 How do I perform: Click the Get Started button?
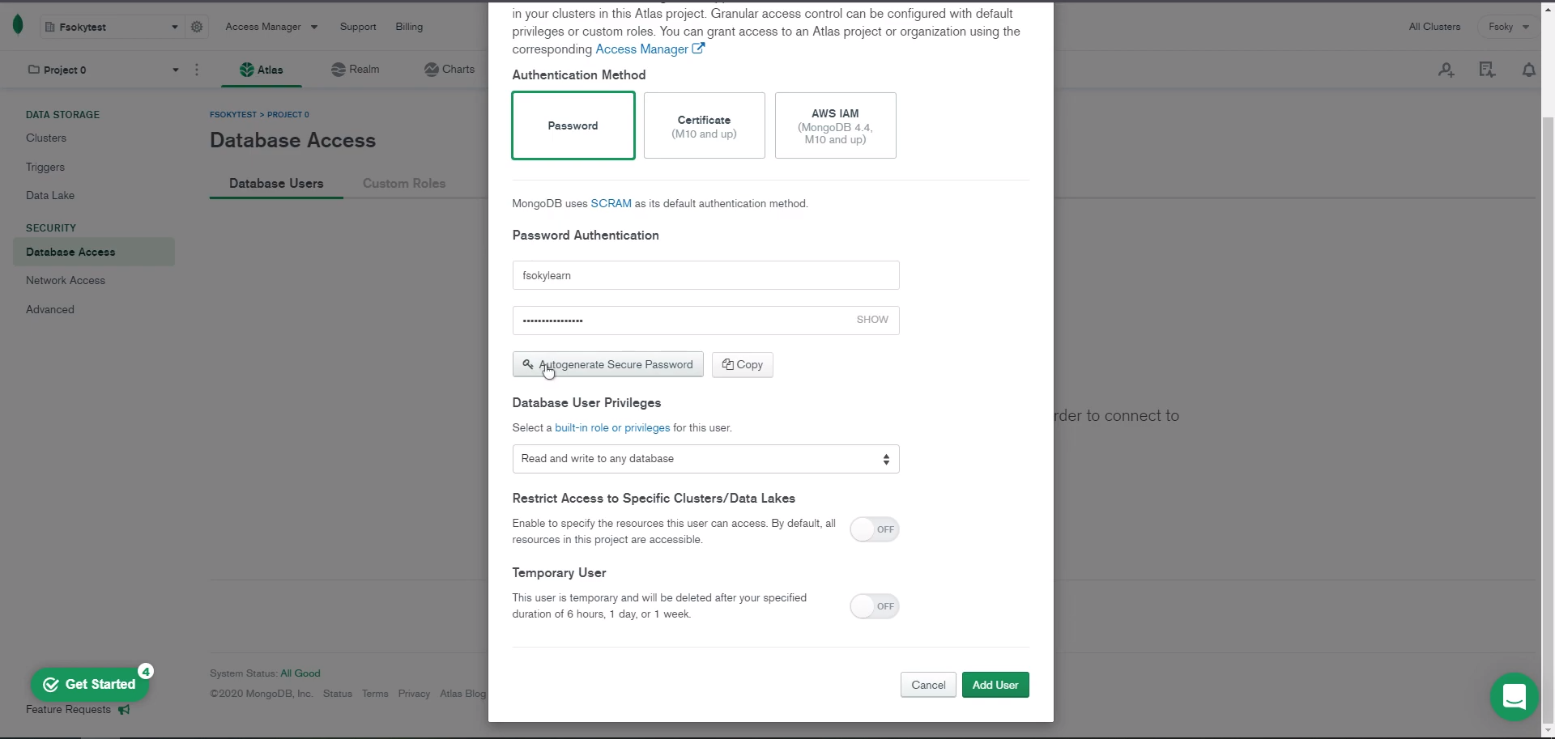[90, 685]
